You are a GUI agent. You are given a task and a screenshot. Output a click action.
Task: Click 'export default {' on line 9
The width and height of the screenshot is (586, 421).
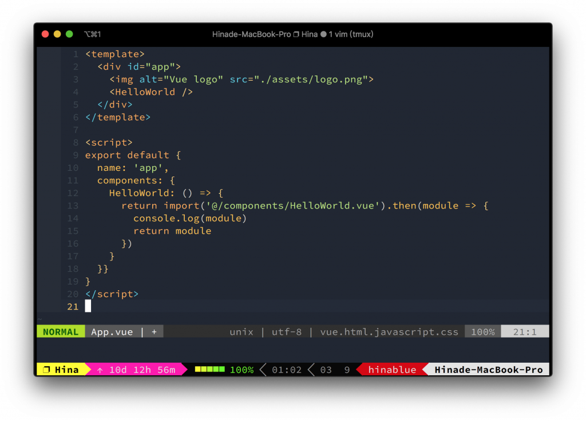pyautogui.click(x=133, y=155)
